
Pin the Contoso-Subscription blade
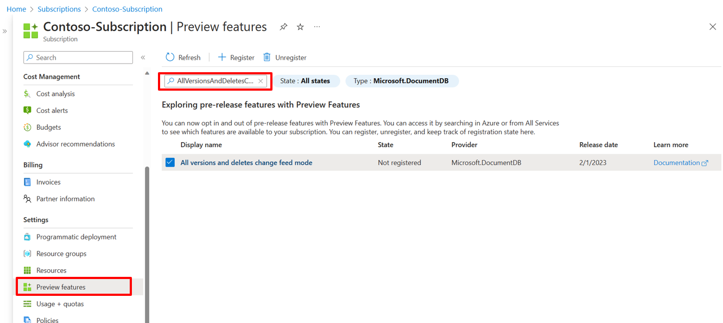click(x=283, y=27)
